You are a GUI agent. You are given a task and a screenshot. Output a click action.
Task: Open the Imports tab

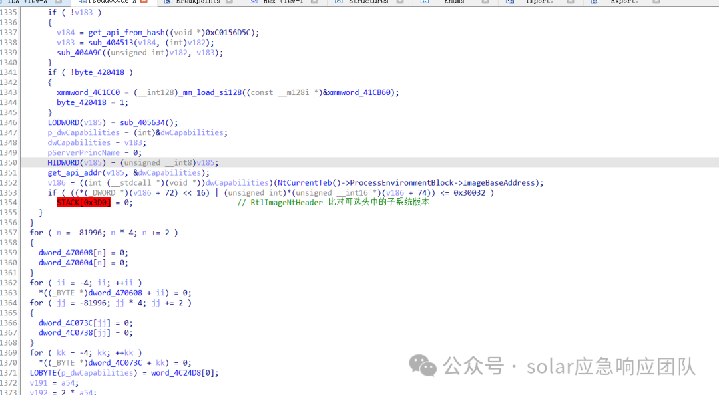pyautogui.click(x=539, y=2)
